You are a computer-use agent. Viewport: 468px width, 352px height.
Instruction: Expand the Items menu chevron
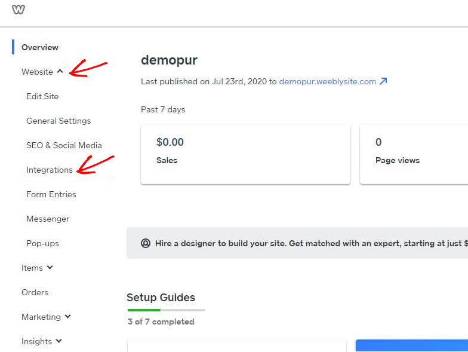(50, 268)
